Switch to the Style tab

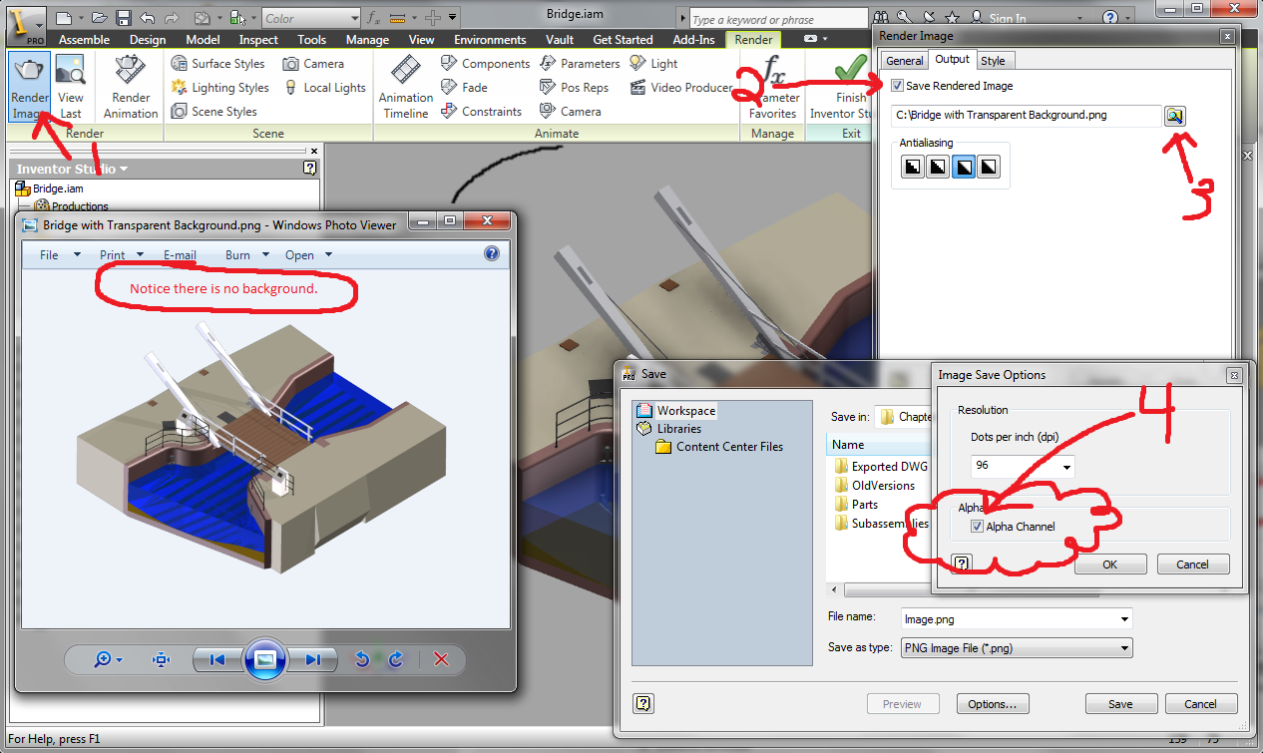tap(993, 61)
